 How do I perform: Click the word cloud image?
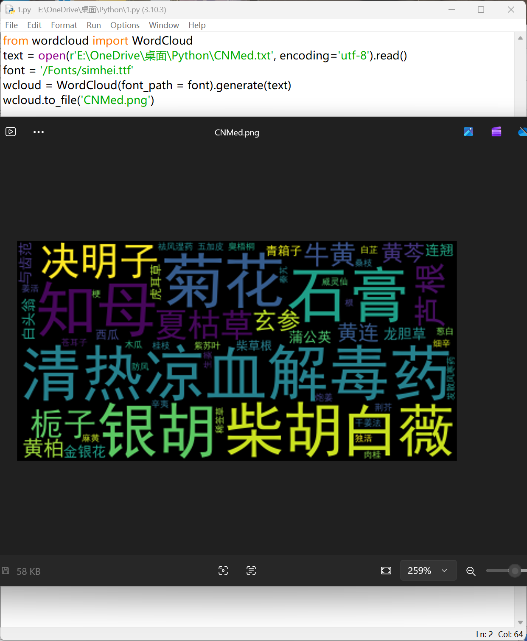point(237,351)
